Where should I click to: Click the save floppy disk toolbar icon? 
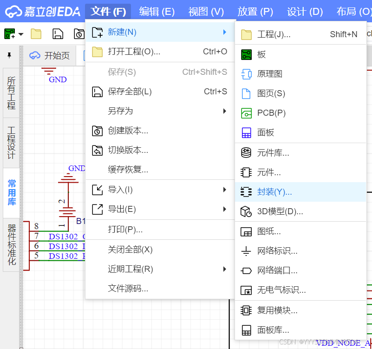click(x=58, y=34)
